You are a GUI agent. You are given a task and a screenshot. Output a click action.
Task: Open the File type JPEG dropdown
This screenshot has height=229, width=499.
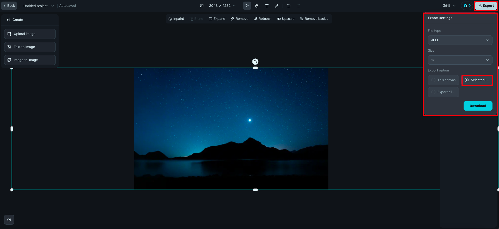[x=460, y=40]
